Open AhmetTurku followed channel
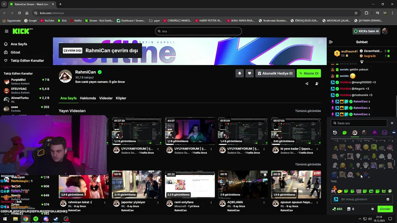 26,100
